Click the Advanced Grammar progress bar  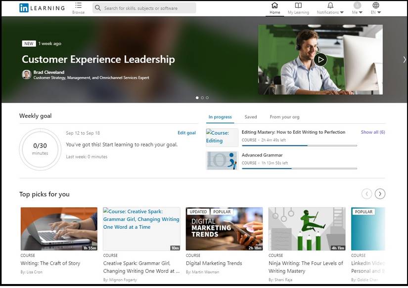299,169
